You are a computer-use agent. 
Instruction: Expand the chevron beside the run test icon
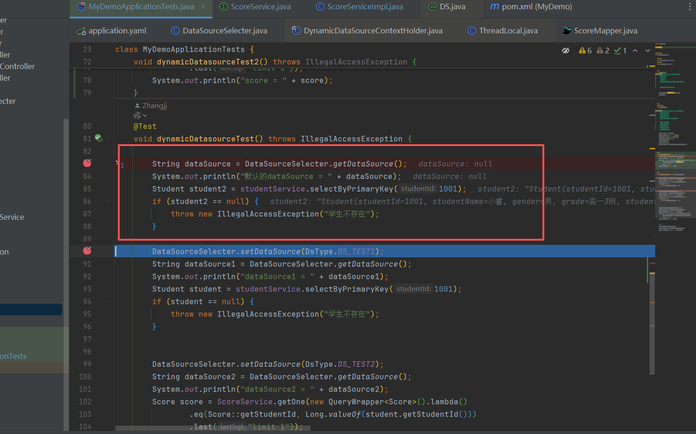point(108,139)
